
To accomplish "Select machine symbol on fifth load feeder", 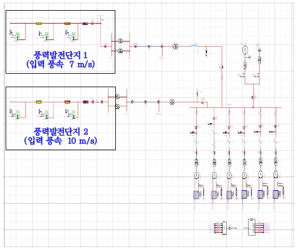I will (x=260, y=174).
